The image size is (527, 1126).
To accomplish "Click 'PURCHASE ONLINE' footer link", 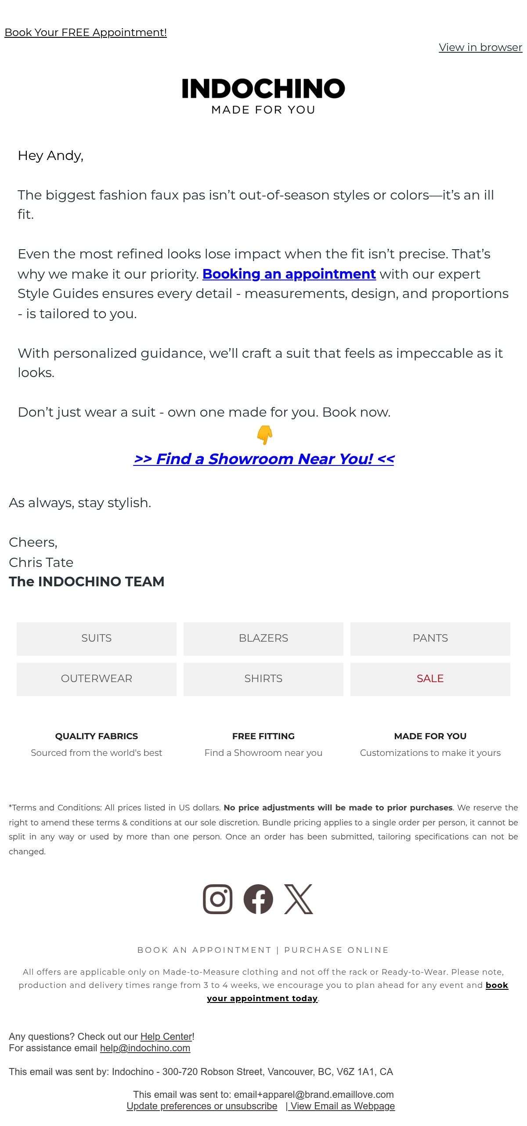I will tap(336, 950).
